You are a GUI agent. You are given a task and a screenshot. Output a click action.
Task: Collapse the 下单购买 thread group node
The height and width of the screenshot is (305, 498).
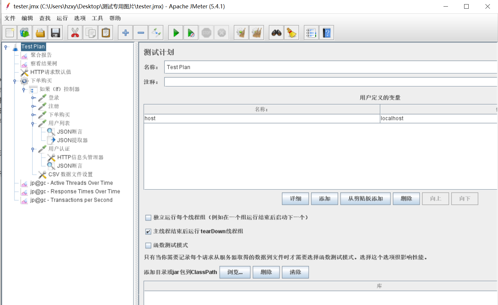(15, 81)
